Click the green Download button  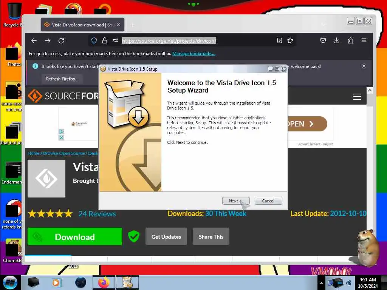click(x=75, y=236)
